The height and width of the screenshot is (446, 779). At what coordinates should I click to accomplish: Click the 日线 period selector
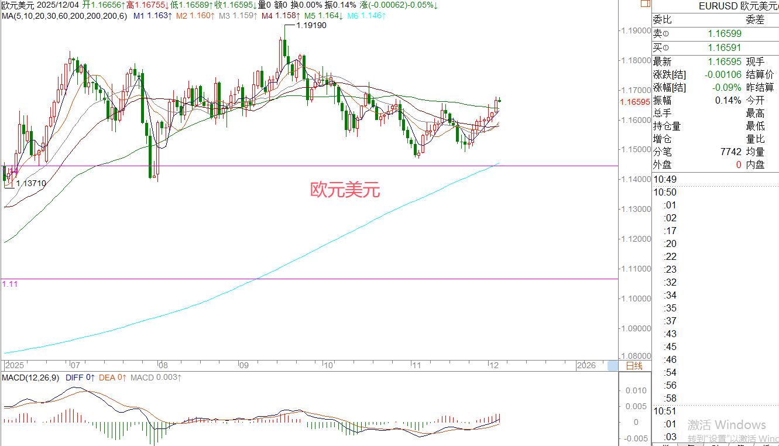[634, 366]
